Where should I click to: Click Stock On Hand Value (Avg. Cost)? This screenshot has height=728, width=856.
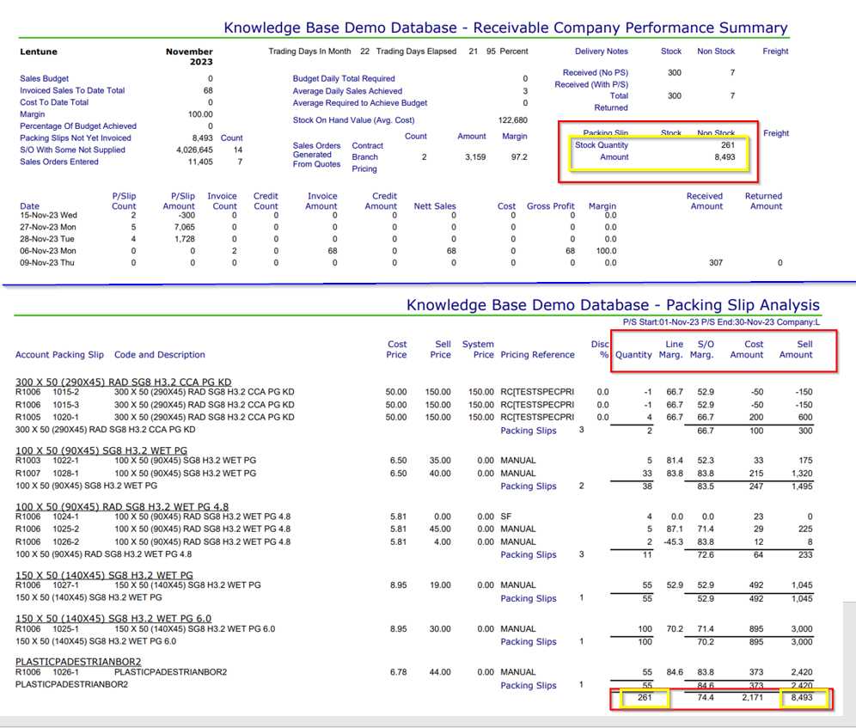point(353,120)
